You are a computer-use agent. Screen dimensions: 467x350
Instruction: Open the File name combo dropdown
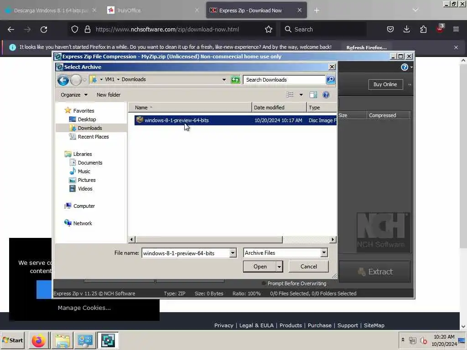[233, 253]
